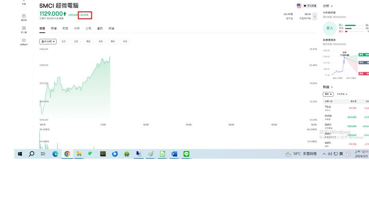Open the 美股 market dropdown under 熱議
The image size is (369, 208).
[328, 94]
